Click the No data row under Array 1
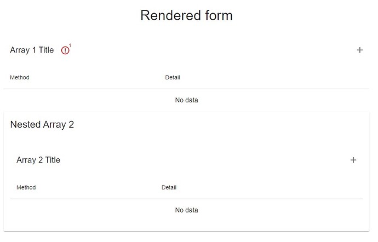Screen dimensions: 378x242 187,100
